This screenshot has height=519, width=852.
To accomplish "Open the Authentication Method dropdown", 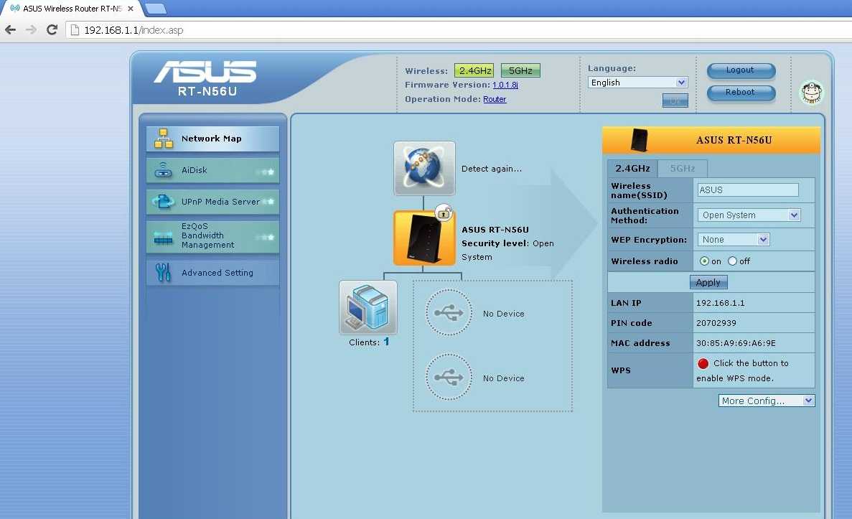I will point(748,215).
